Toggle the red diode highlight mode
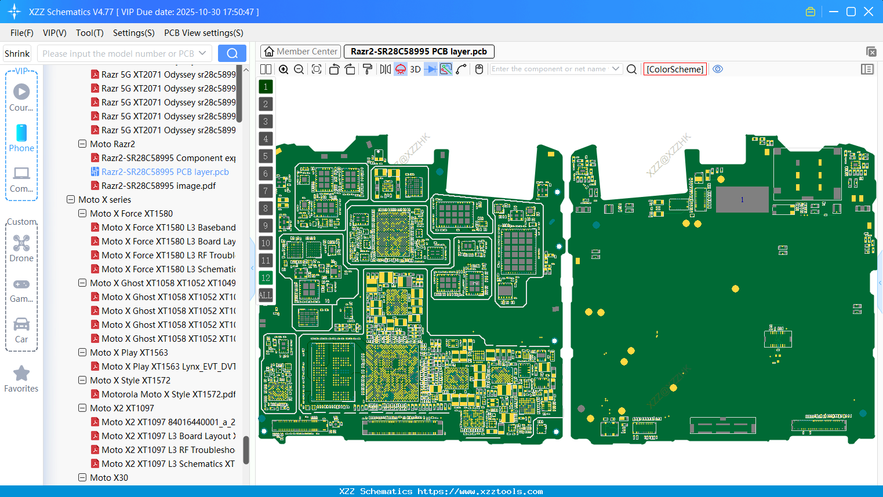The width and height of the screenshot is (883, 497). pos(399,69)
